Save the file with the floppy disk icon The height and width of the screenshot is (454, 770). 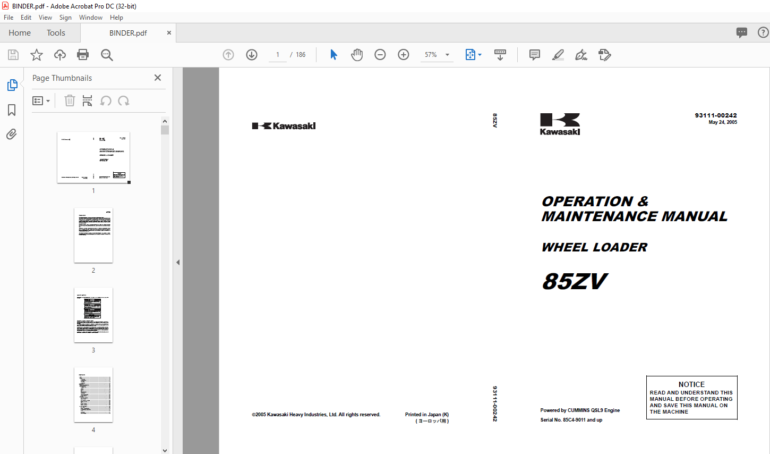coord(13,55)
